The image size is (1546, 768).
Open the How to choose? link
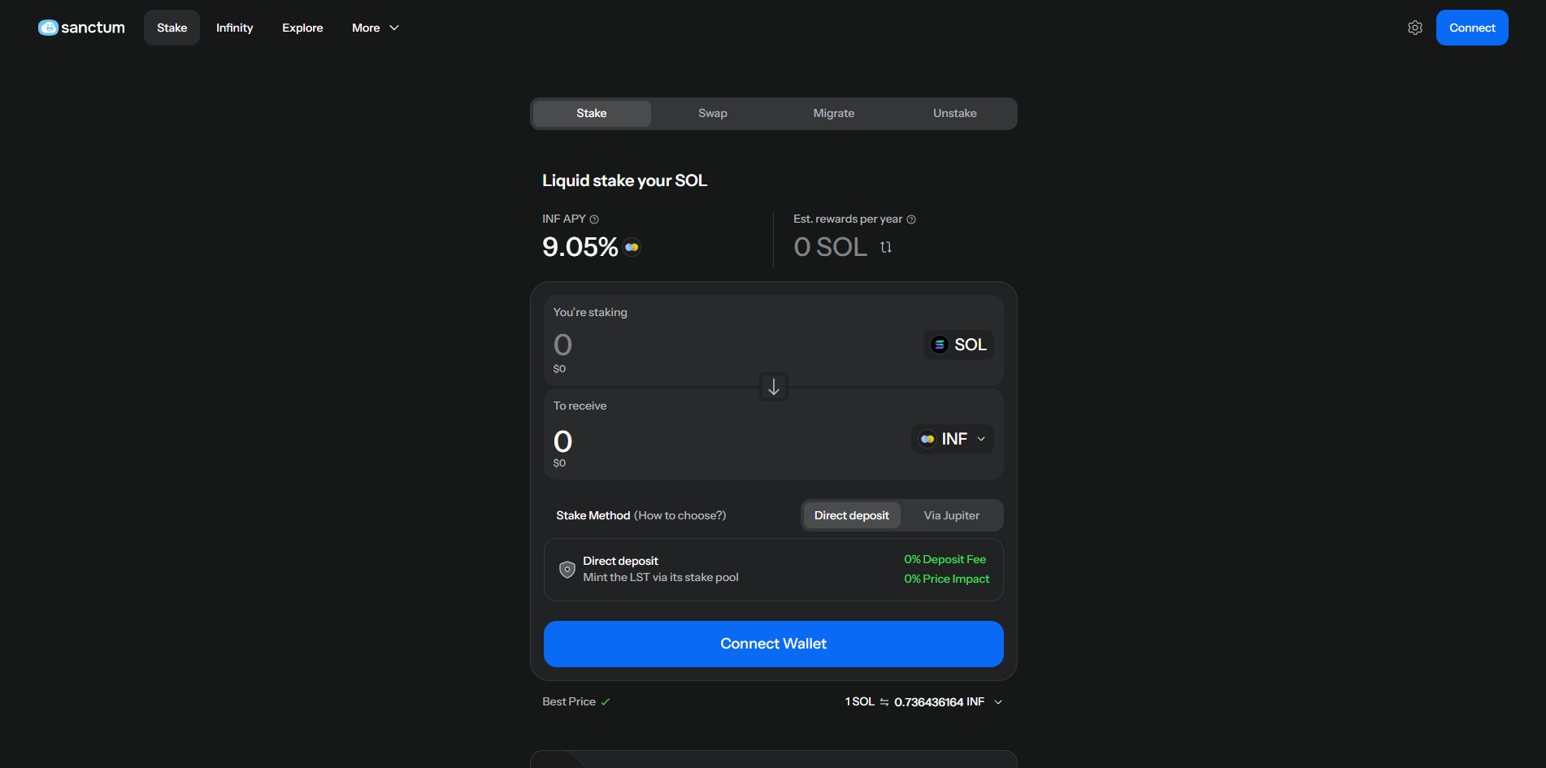tap(680, 515)
